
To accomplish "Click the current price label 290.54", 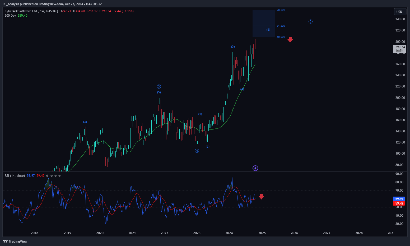I will (x=400, y=47).
